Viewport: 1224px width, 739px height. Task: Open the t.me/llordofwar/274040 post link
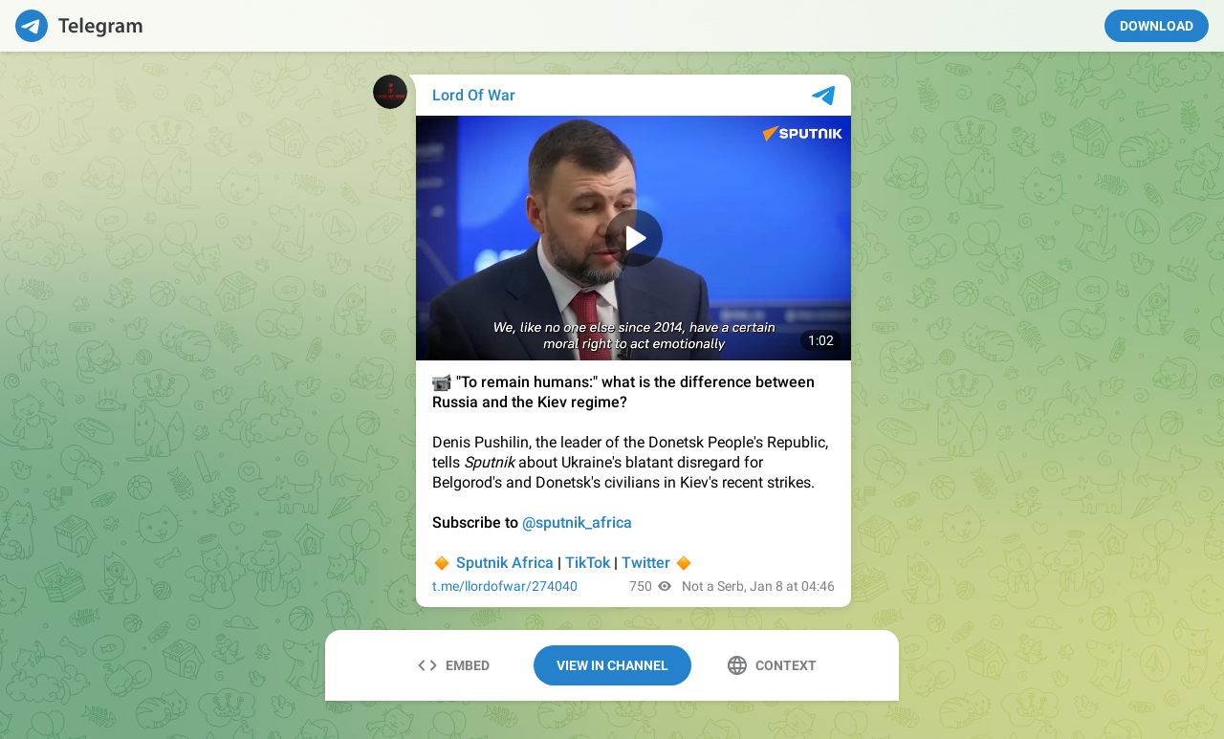pyautogui.click(x=505, y=586)
